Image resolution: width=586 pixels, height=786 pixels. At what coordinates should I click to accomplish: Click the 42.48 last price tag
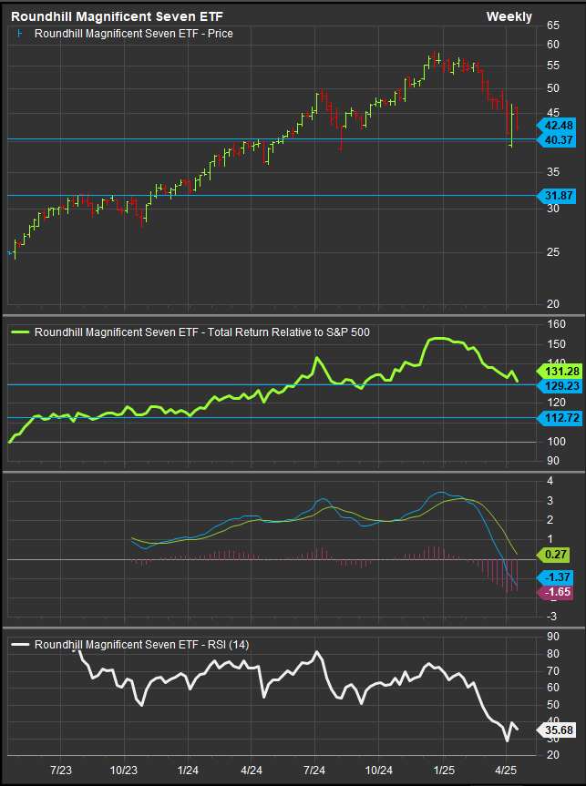click(x=555, y=125)
